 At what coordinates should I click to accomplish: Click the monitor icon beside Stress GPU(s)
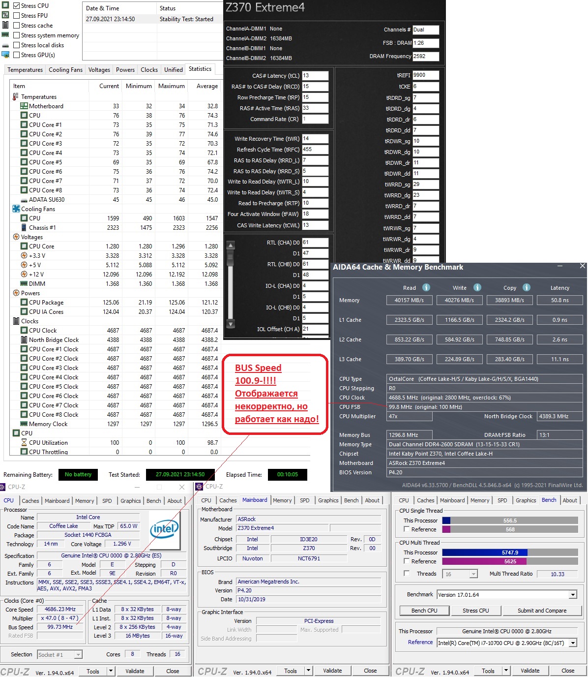pyautogui.click(x=5, y=55)
